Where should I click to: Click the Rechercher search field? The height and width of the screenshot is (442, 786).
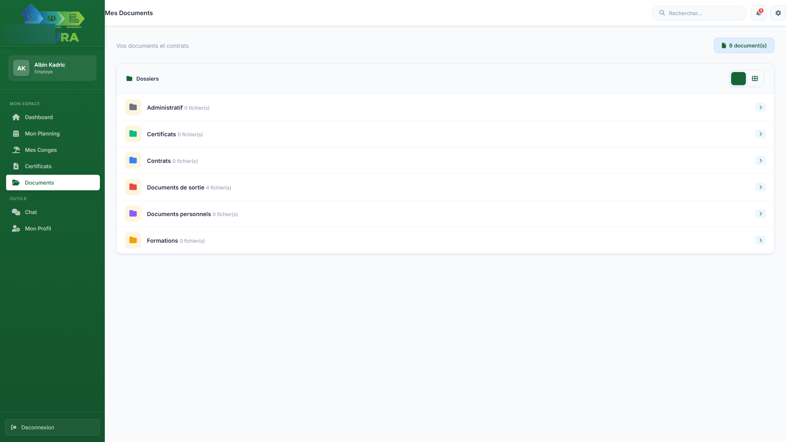704,13
